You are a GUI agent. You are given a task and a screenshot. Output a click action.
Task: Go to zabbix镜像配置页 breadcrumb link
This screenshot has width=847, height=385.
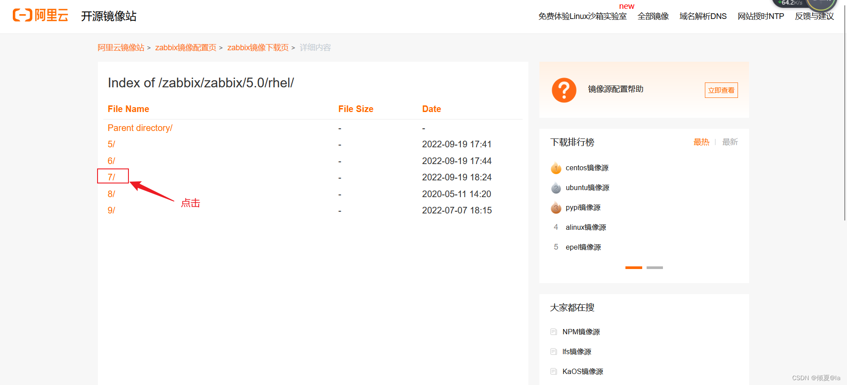pos(186,48)
